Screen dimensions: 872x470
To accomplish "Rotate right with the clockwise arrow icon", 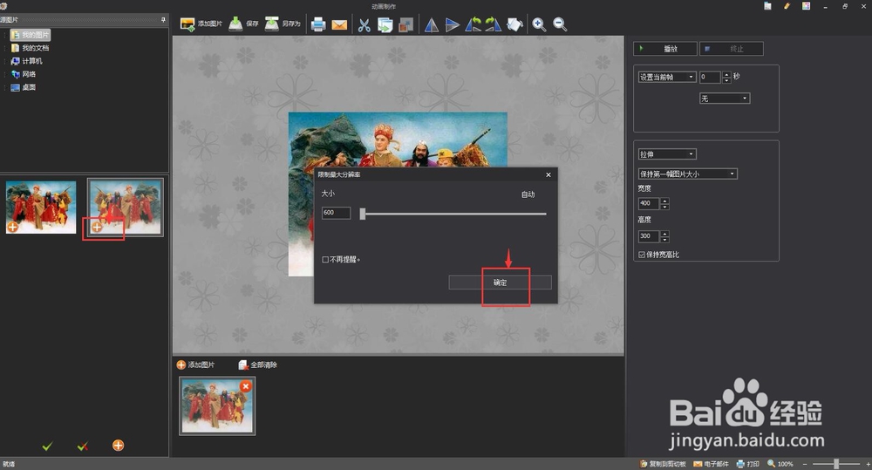I will 494,24.
